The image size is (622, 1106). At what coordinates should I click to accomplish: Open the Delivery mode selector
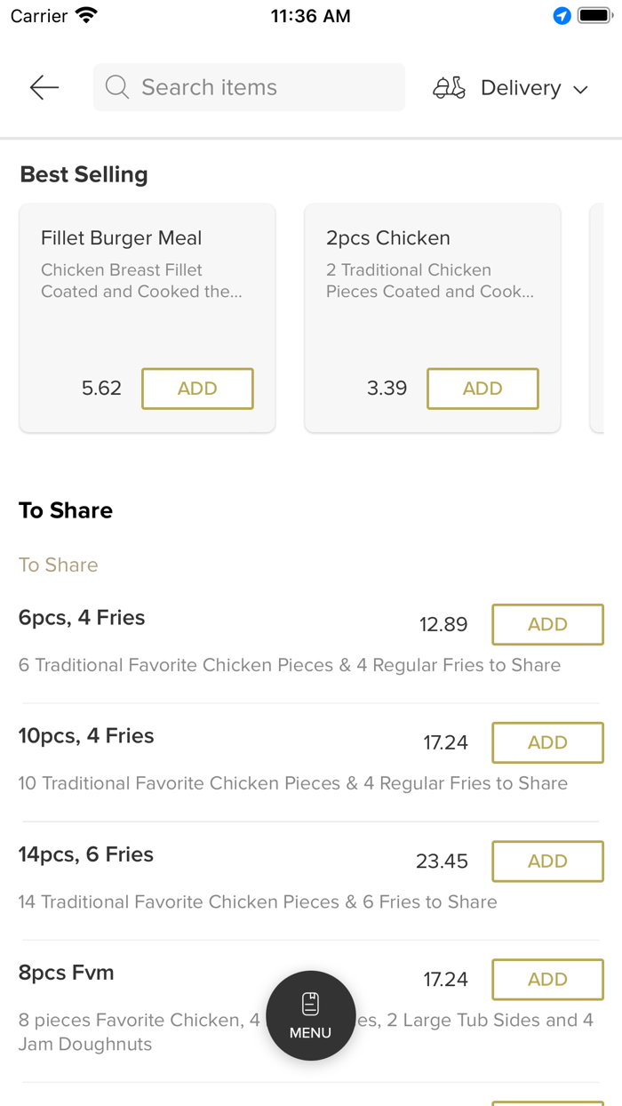[520, 87]
